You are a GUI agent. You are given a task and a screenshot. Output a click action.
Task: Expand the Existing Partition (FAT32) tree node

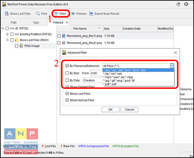click(7, 34)
